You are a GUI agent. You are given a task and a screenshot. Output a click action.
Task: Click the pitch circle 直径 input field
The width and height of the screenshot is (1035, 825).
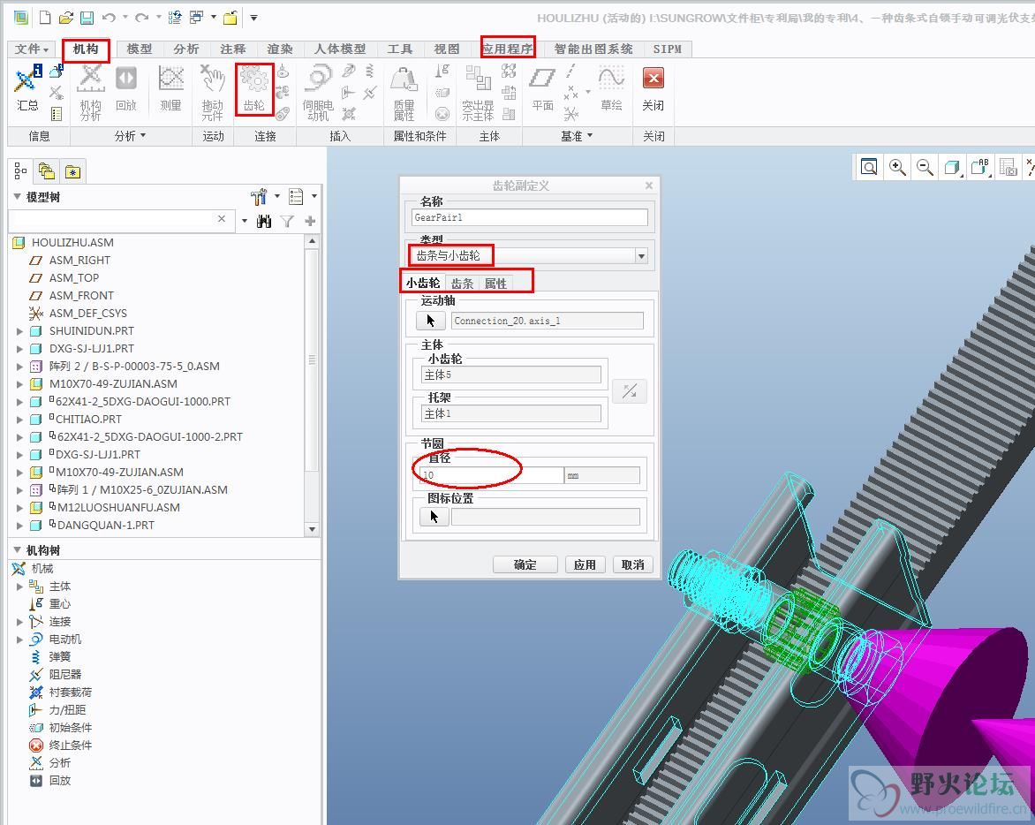[491, 475]
